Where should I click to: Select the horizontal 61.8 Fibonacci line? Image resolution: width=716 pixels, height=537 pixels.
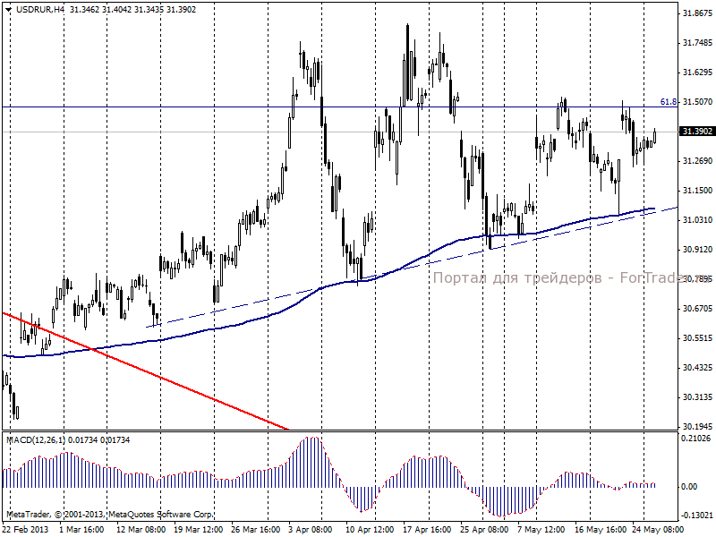click(x=340, y=107)
